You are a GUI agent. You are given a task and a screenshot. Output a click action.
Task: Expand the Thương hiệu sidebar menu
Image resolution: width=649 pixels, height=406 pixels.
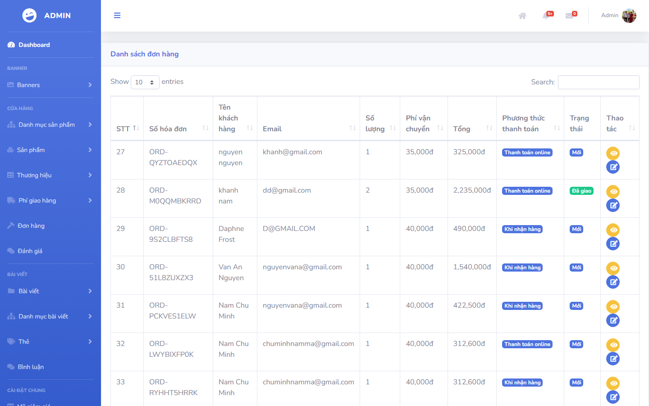pos(50,175)
